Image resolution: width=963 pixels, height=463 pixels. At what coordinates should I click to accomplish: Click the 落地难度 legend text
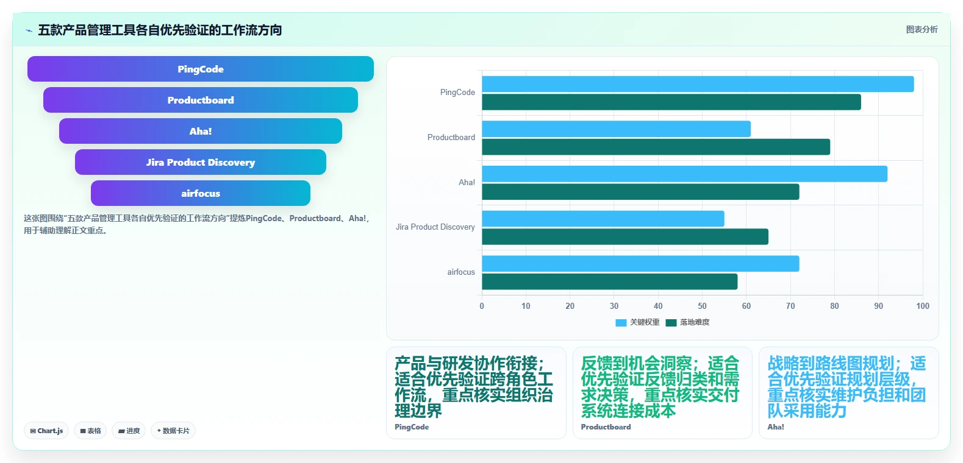pos(695,322)
